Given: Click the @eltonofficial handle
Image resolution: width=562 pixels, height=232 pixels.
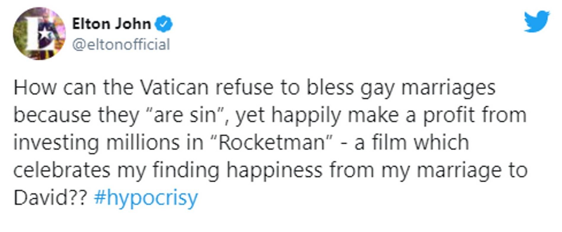Looking at the screenshot, I should (121, 45).
